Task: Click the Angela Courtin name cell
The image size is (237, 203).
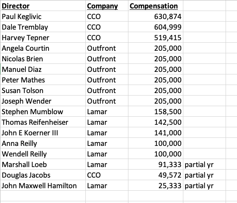Action: [x=43, y=48]
